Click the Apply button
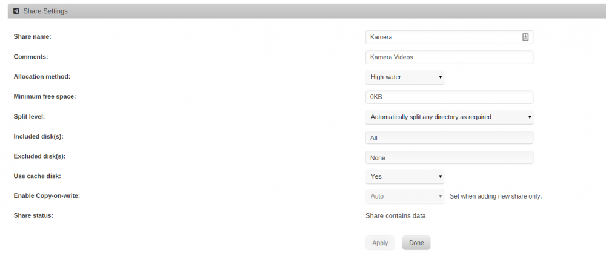 [380, 243]
